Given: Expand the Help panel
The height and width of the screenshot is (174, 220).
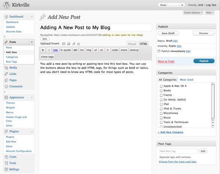Looking at the screenshot, I should click(209, 13).
